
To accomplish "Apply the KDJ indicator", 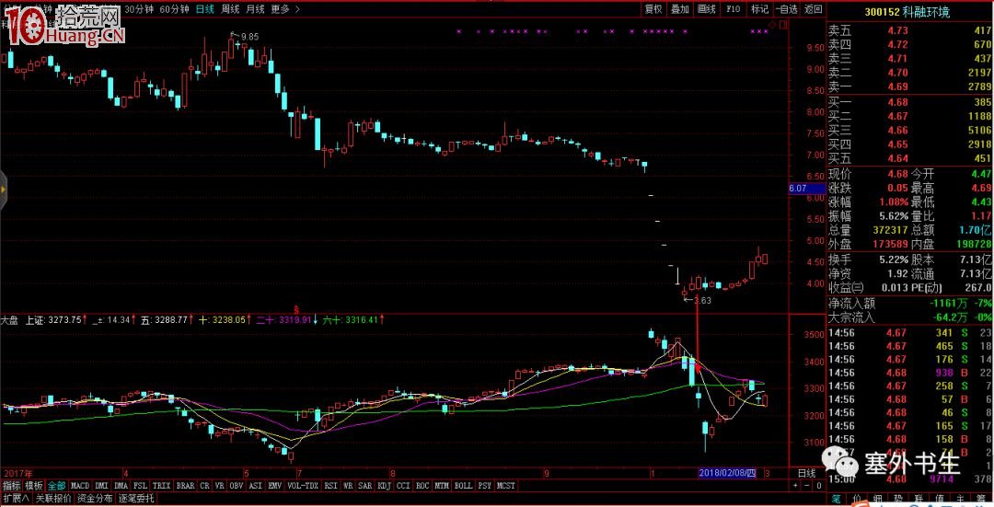I will [384, 486].
